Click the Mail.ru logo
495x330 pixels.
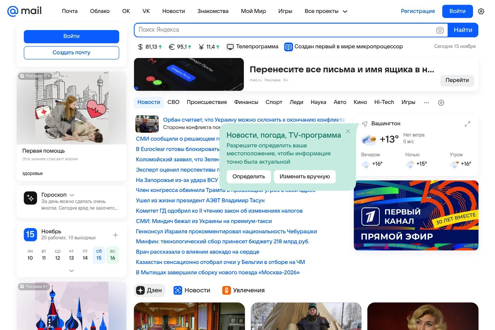(x=24, y=11)
